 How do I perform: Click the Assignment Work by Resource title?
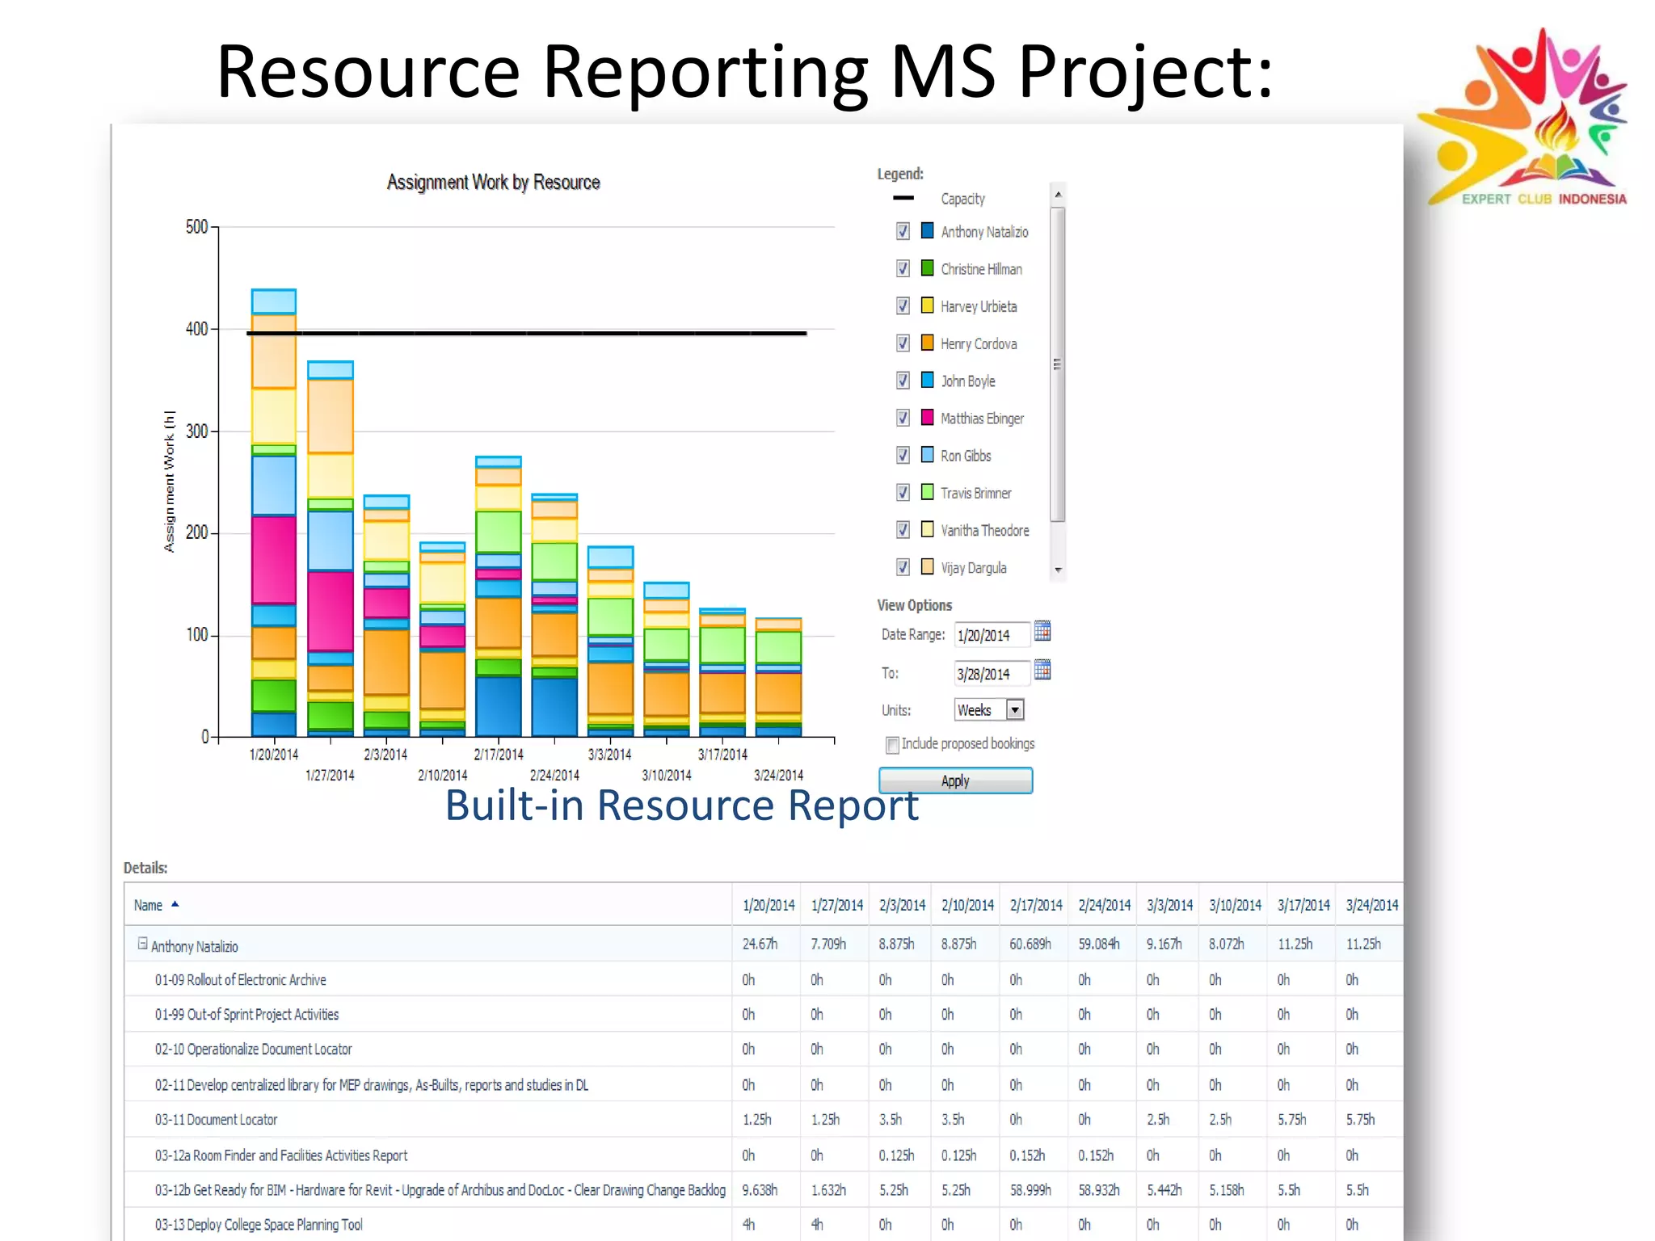coord(493,183)
